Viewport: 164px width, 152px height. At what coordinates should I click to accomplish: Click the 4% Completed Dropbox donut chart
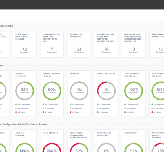pos(79,91)
